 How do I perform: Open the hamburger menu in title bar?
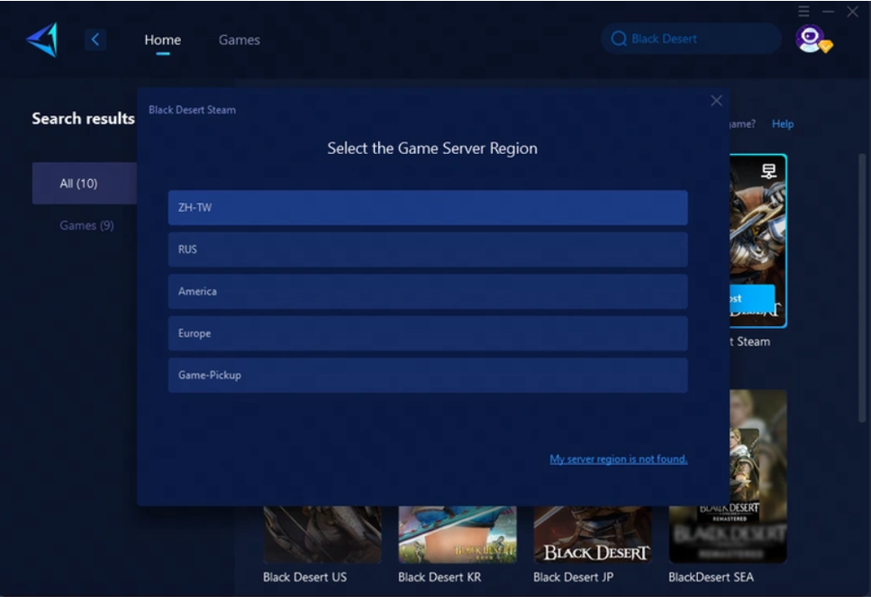pos(804,11)
